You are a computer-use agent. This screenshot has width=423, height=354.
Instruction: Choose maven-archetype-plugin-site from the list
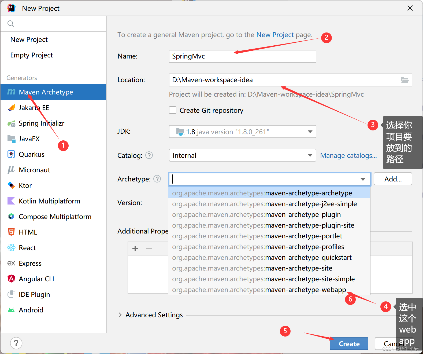(269, 225)
